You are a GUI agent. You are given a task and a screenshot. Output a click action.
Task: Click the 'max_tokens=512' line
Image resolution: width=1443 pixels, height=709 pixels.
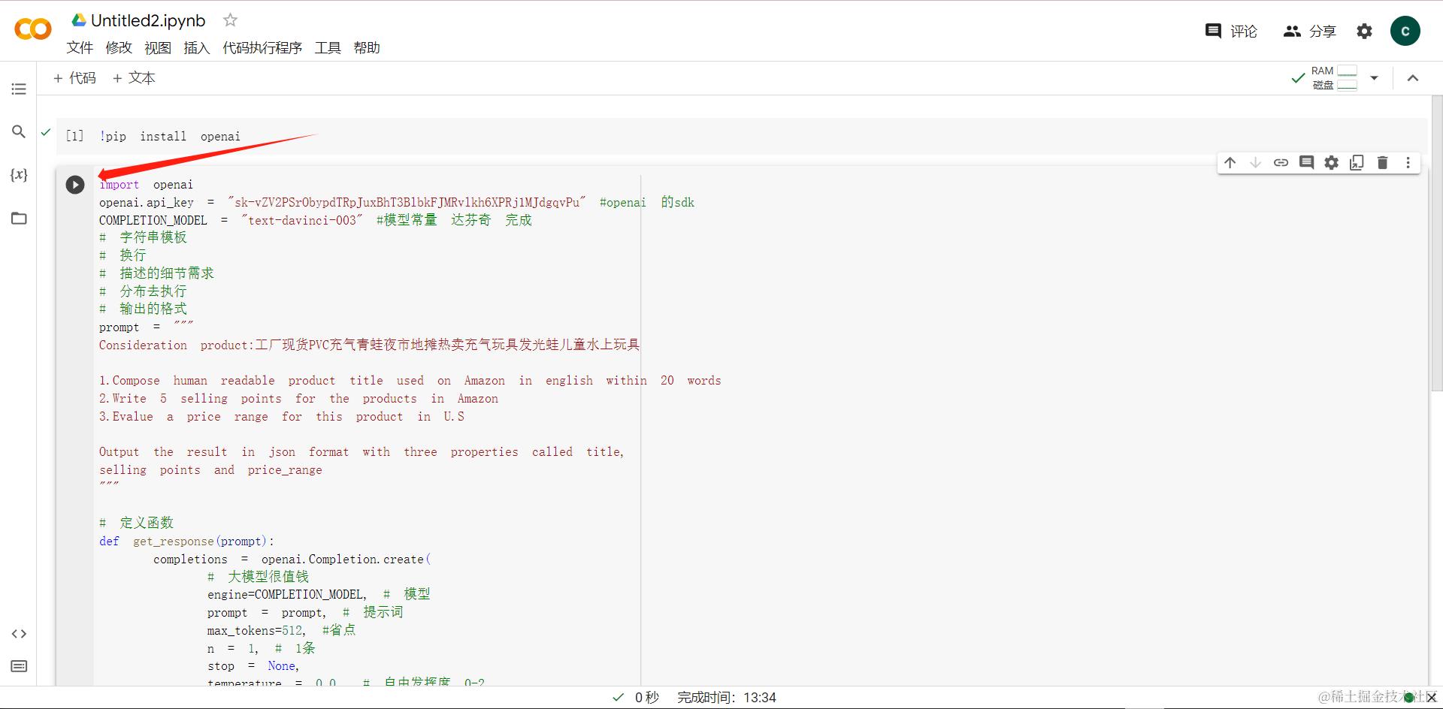pos(281,631)
